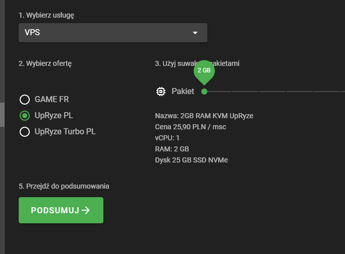This screenshot has width=345, height=254.
Task: Select the UpRyze Turbo PL radio button
Action: [x=24, y=132]
